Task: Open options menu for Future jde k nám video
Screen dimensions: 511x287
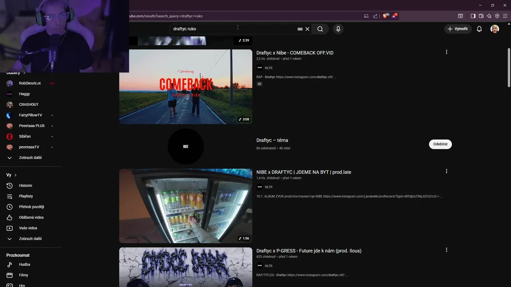Action: 446,250
